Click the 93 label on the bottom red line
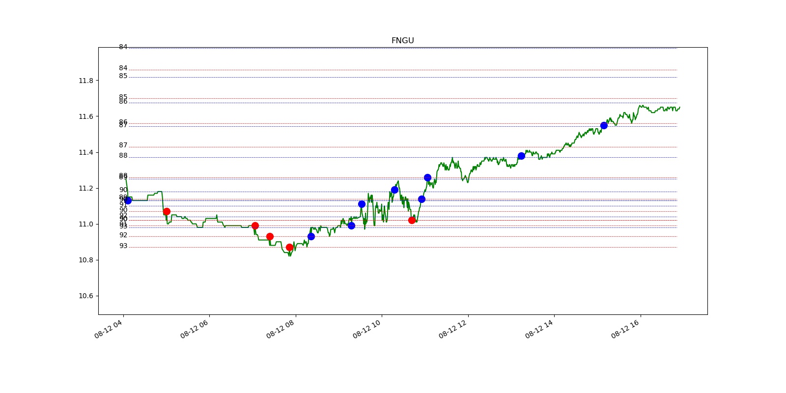786x393 pixels. (123, 246)
